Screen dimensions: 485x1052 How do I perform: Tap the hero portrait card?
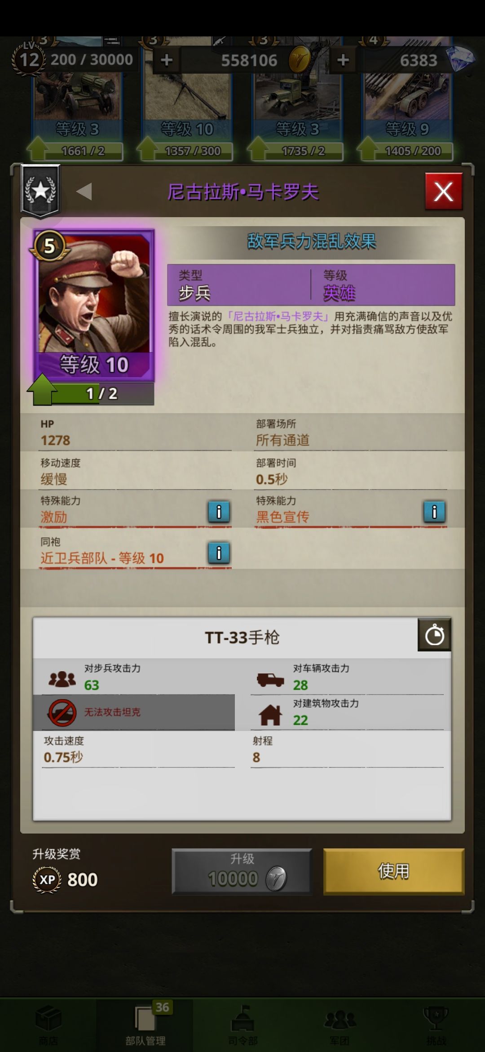tap(94, 306)
